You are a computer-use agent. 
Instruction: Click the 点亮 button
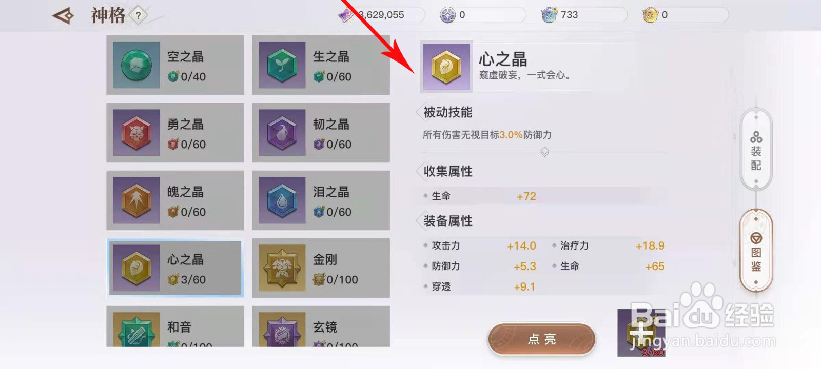(542, 339)
